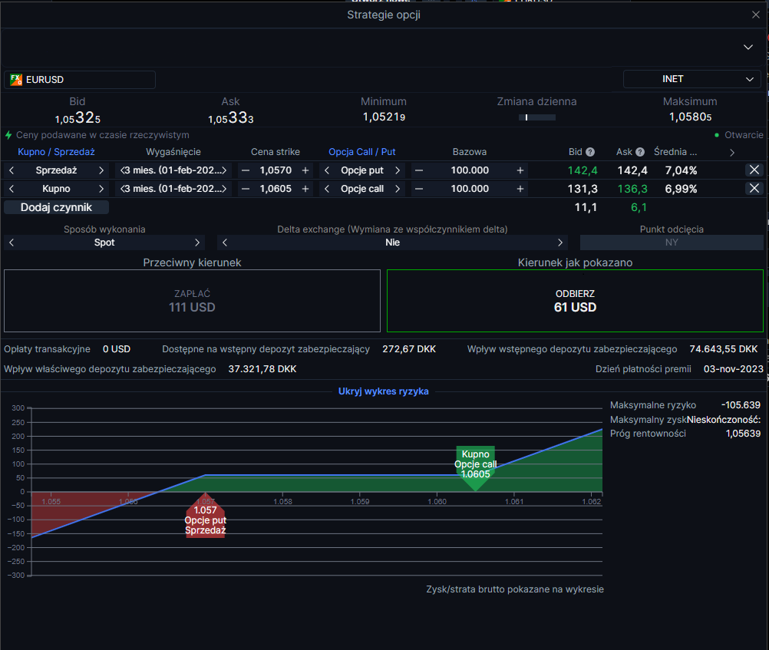Select the ODBIERZ 61 USD panel

[575, 301]
